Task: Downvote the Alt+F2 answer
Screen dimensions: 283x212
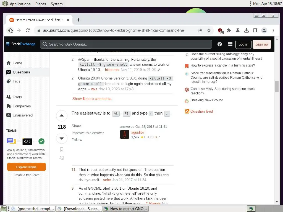Action: pyautogui.click(x=62, y=138)
